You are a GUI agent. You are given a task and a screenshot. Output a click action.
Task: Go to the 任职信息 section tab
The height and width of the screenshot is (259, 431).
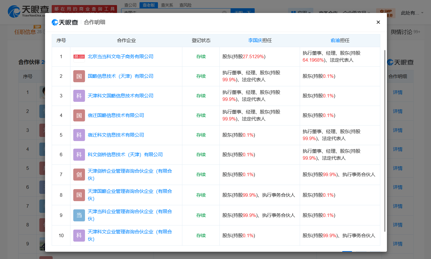pos(25,32)
